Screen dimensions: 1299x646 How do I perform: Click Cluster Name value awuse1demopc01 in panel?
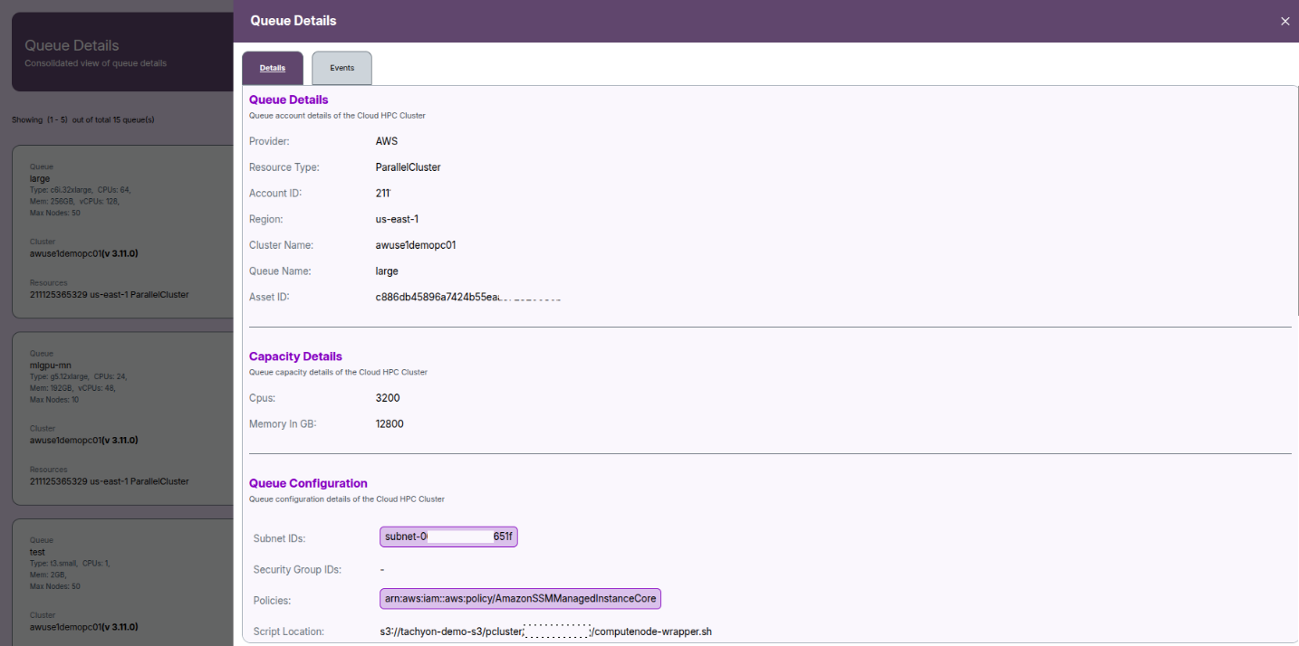(x=416, y=245)
